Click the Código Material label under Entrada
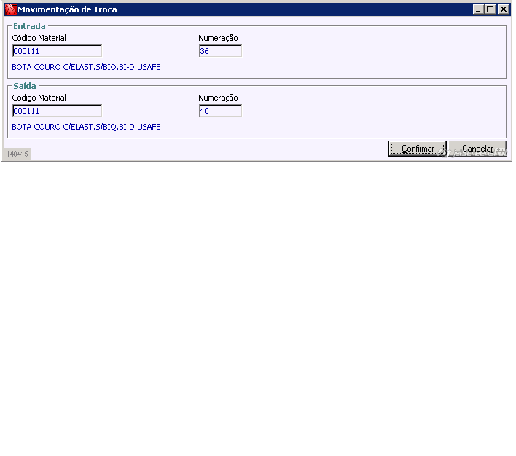The width and height of the screenshot is (516, 456). (39, 38)
